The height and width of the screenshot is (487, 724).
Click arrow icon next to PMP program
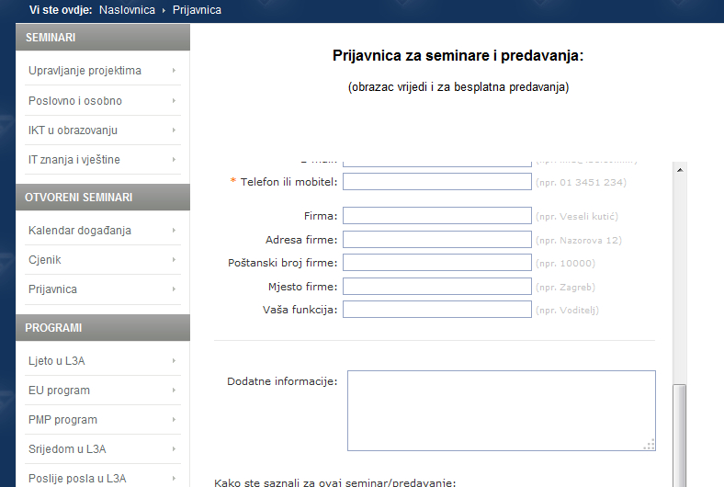point(174,419)
